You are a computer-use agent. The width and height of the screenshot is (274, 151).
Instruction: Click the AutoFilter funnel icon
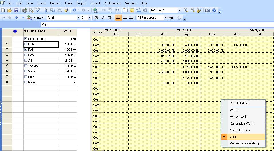coord(171,18)
